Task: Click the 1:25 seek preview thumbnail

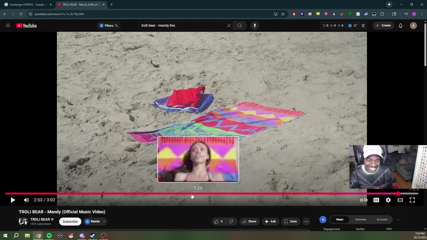Action: (198, 159)
